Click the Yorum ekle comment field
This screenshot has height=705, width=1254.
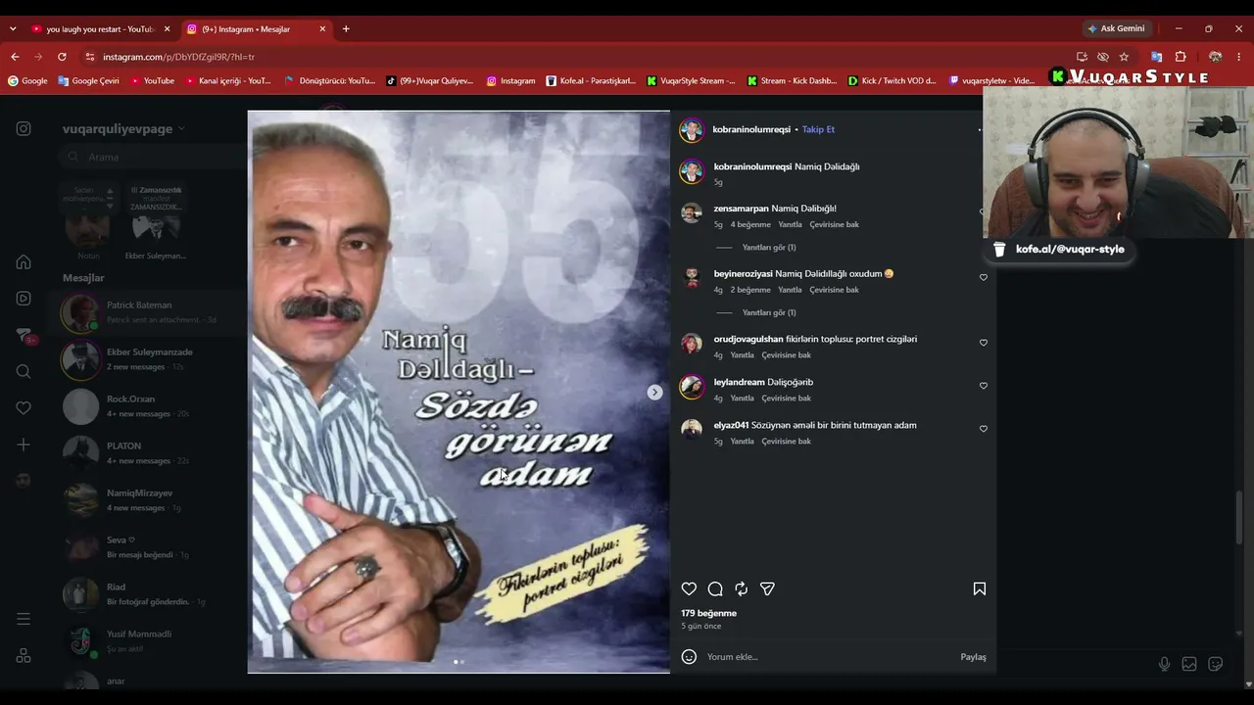pyautogui.click(x=830, y=657)
